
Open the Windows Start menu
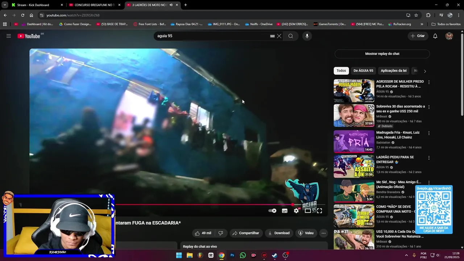click(x=179, y=255)
